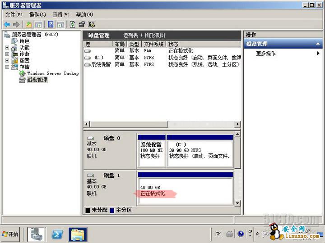Viewport: 325px width, 243px height.
Task: Select Windows Server Backup node
Action: coord(52,73)
